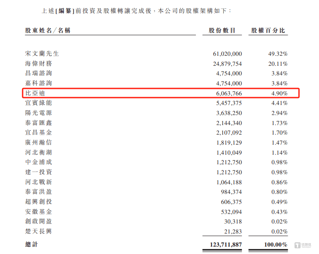
Task: Select the 海偉財務 row name
Action: (39, 64)
